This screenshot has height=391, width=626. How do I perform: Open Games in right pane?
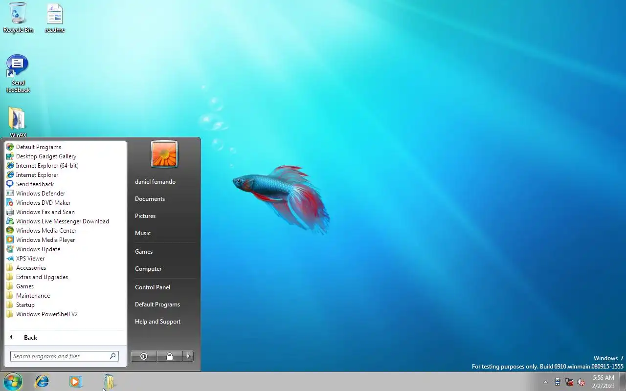pos(164,252)
